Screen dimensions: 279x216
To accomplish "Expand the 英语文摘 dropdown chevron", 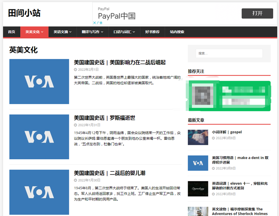I will (71, 32).
